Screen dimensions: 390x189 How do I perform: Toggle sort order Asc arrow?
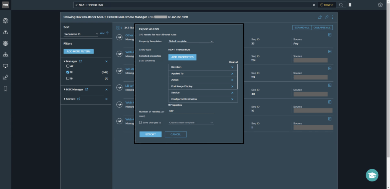coord(107,33)
